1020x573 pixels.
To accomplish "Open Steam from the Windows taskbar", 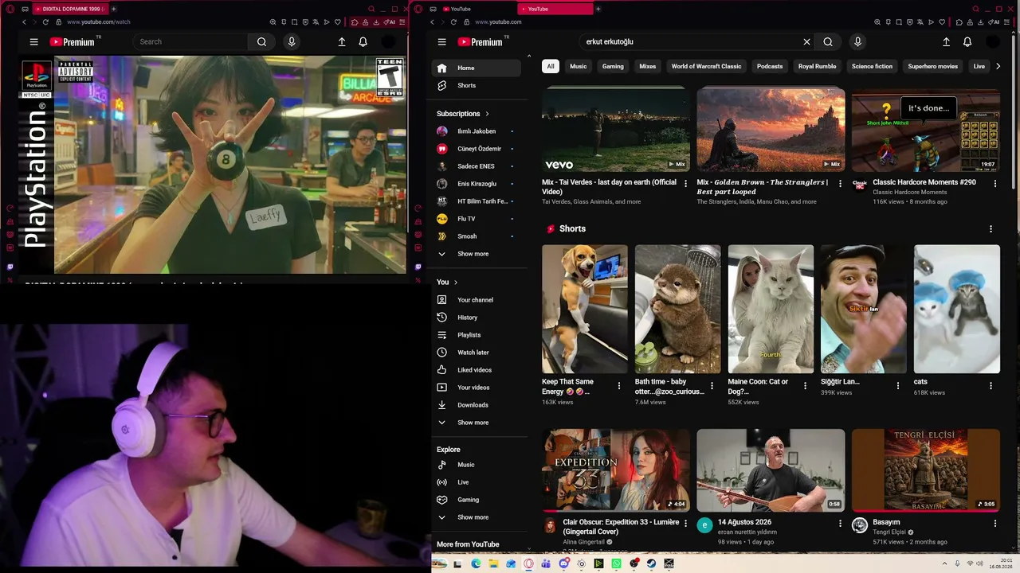I will (x=651, y=563).
